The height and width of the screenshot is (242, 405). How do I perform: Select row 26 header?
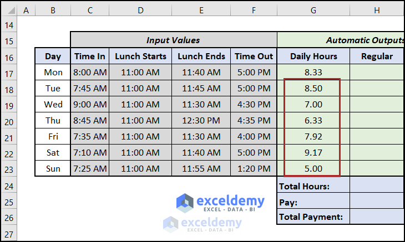[x=9, y=218]
